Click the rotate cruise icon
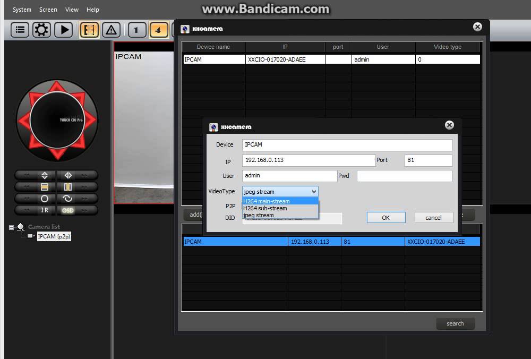Image resolution: width=531 pixels, height=359 pixels. click(68, 199)
